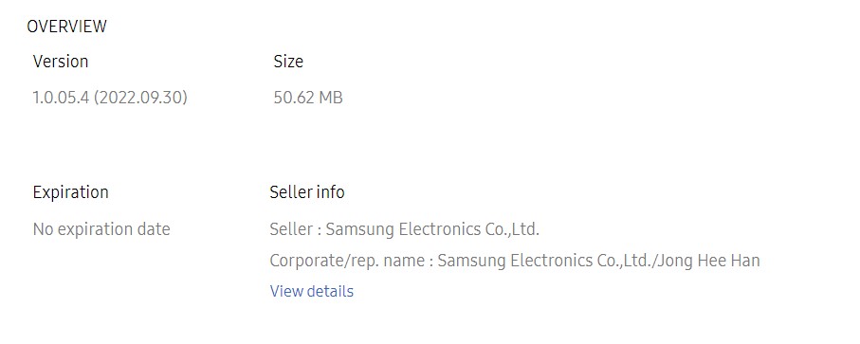Open the View details link
Image resolution: width=860 pixels, height=344 pixels.
[312, 291]
